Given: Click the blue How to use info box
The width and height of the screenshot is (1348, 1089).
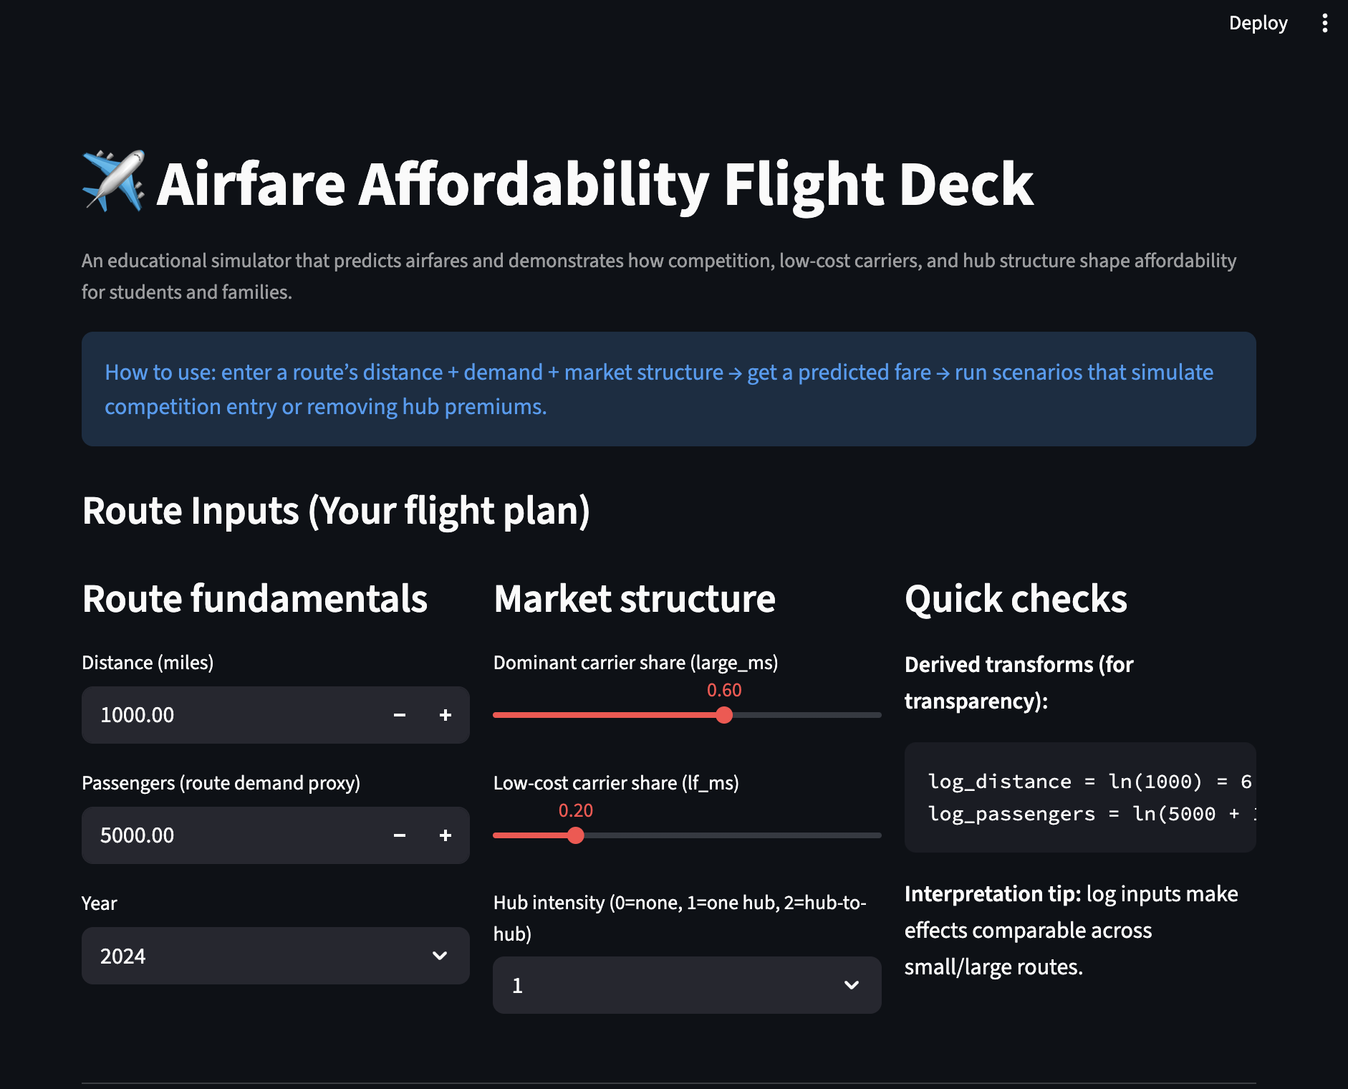Looking at the screenshot, I should pos(668,389).
